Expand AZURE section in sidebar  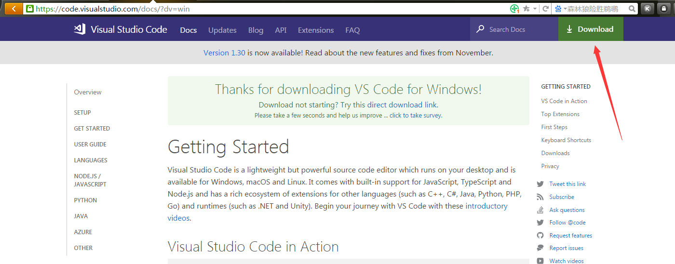pos(83,232)
